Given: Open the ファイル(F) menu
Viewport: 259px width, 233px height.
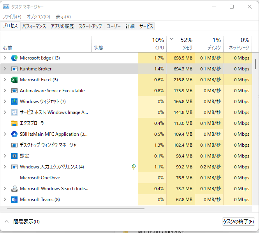Looking at the screenshot, I should tap(12, 17).
